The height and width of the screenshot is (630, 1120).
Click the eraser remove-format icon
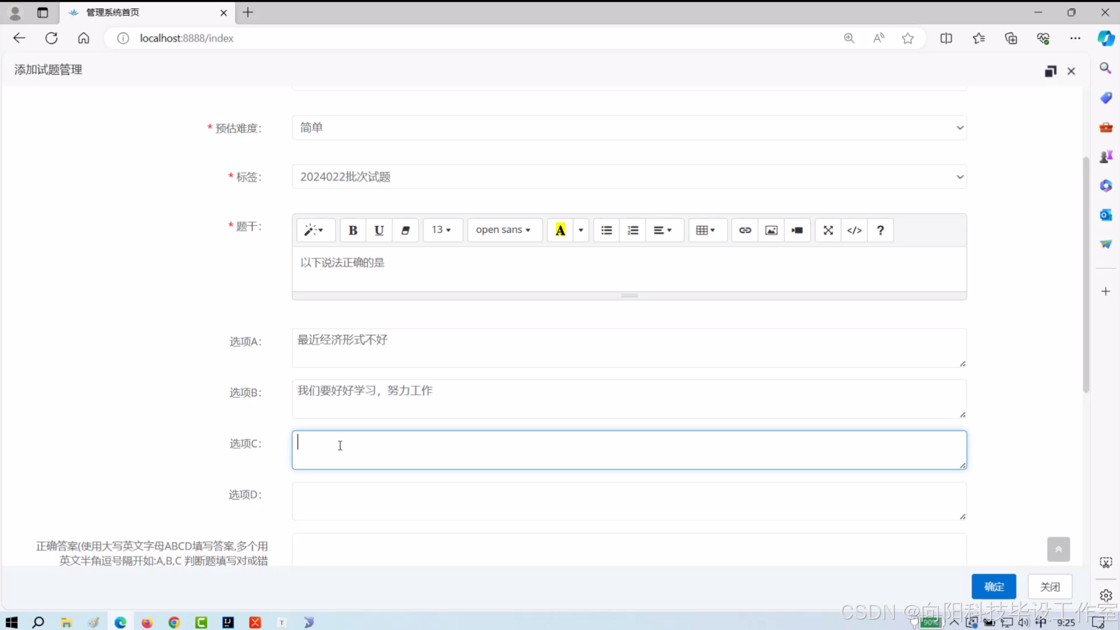tap(405, 230)
